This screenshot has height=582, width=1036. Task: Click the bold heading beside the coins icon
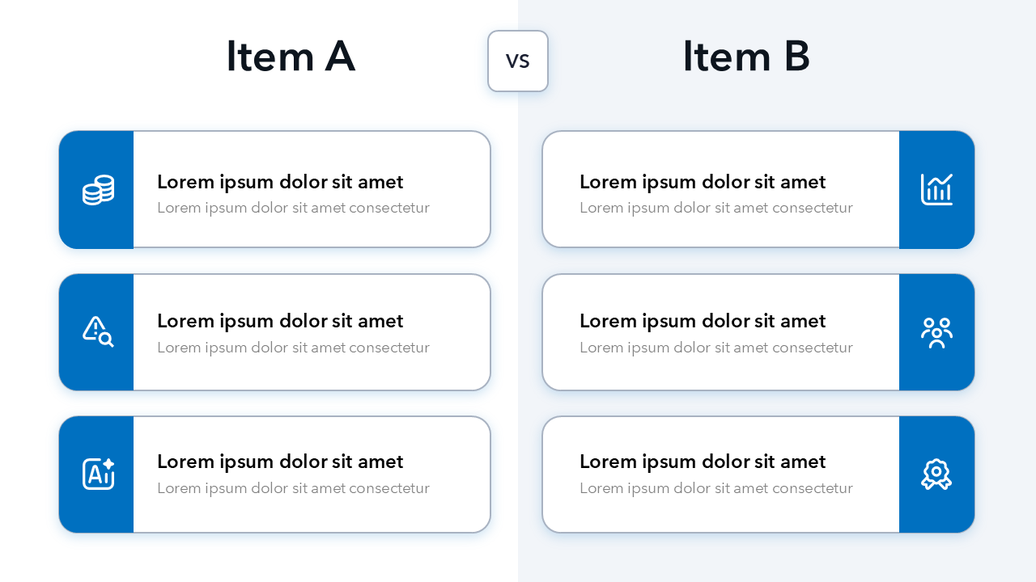[280, 182]
